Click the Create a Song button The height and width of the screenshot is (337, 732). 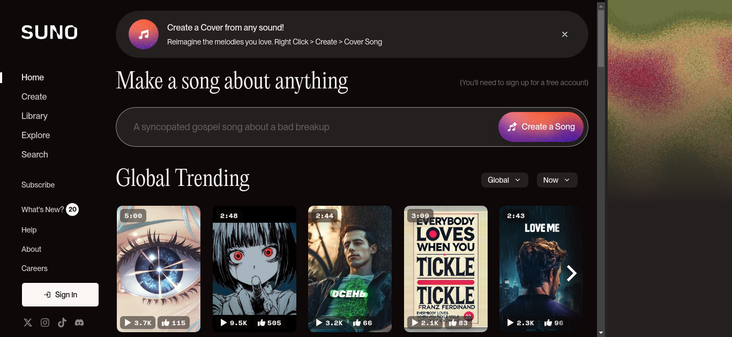coord(541,127)
